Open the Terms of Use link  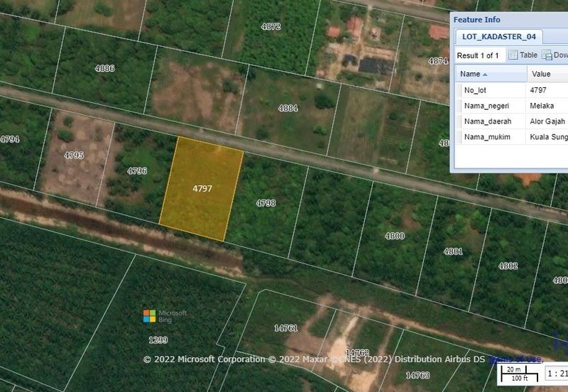tap(515, 359)
